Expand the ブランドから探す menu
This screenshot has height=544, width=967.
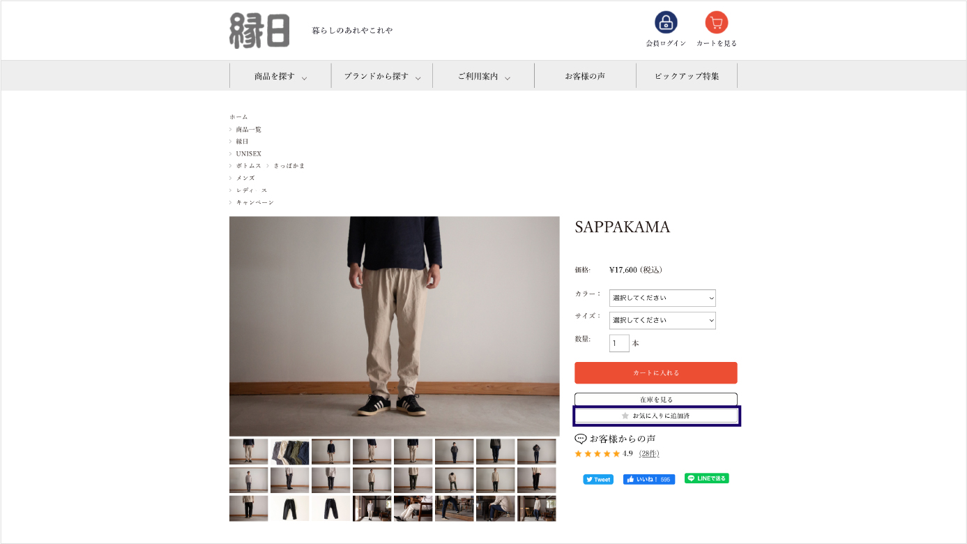click(382, 76)
